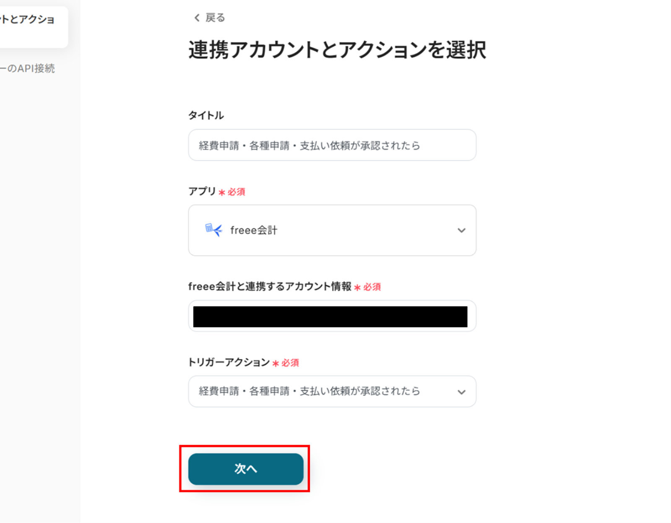Click the back chevron arrow icon

[x=197, y=18]
